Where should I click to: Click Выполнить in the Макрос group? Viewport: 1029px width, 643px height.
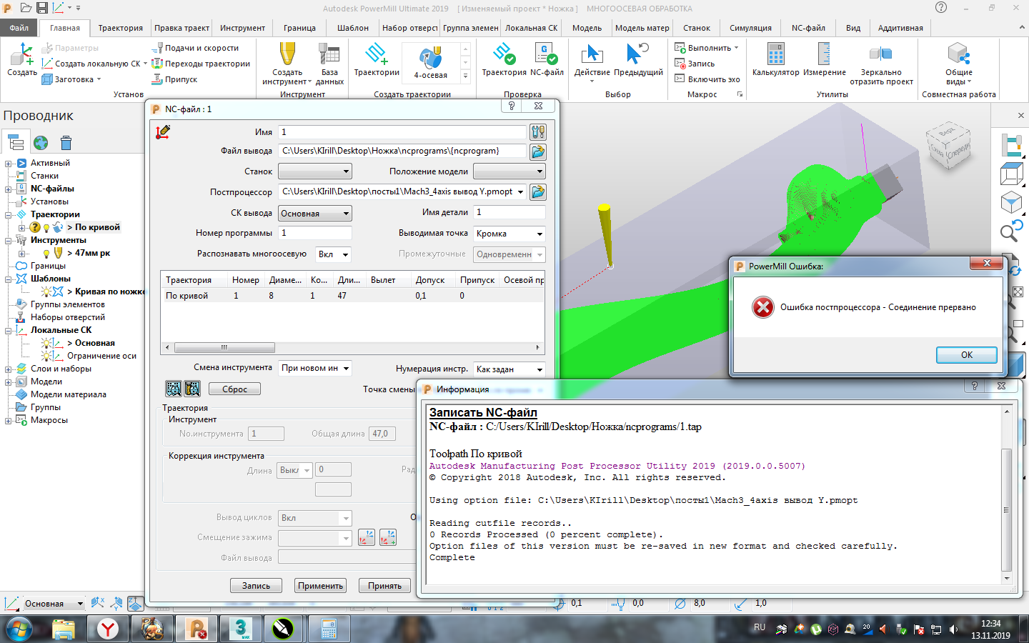pos(706,48)
